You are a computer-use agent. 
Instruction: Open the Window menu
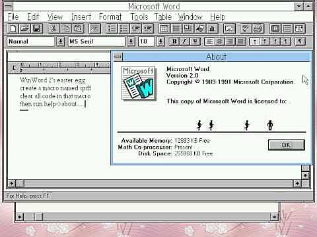click(190, 17)
